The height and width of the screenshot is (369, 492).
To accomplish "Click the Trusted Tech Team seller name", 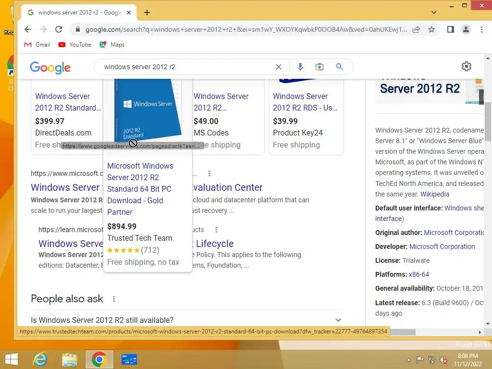I will (x=140, y=238).
